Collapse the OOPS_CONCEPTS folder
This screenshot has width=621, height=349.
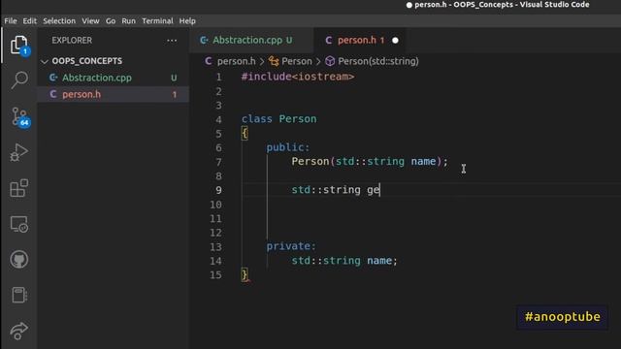[x=45, y=61]
